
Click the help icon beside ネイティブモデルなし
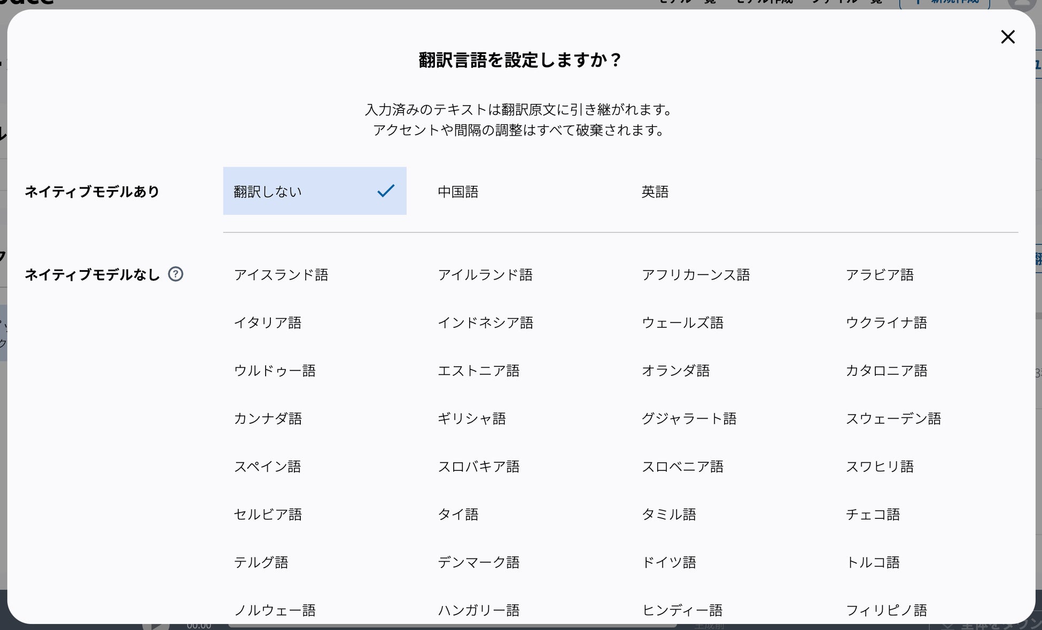(x=175, y=274)
